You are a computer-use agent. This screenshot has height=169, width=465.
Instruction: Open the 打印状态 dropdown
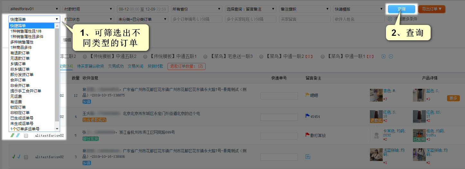tap(88, 19)
